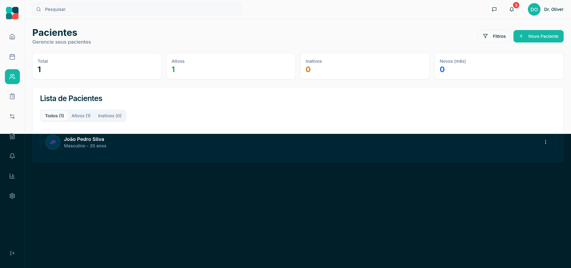Open top bar notifications bell with badge
The width and height of the screenshot is (571, 268).
(512, 9)
